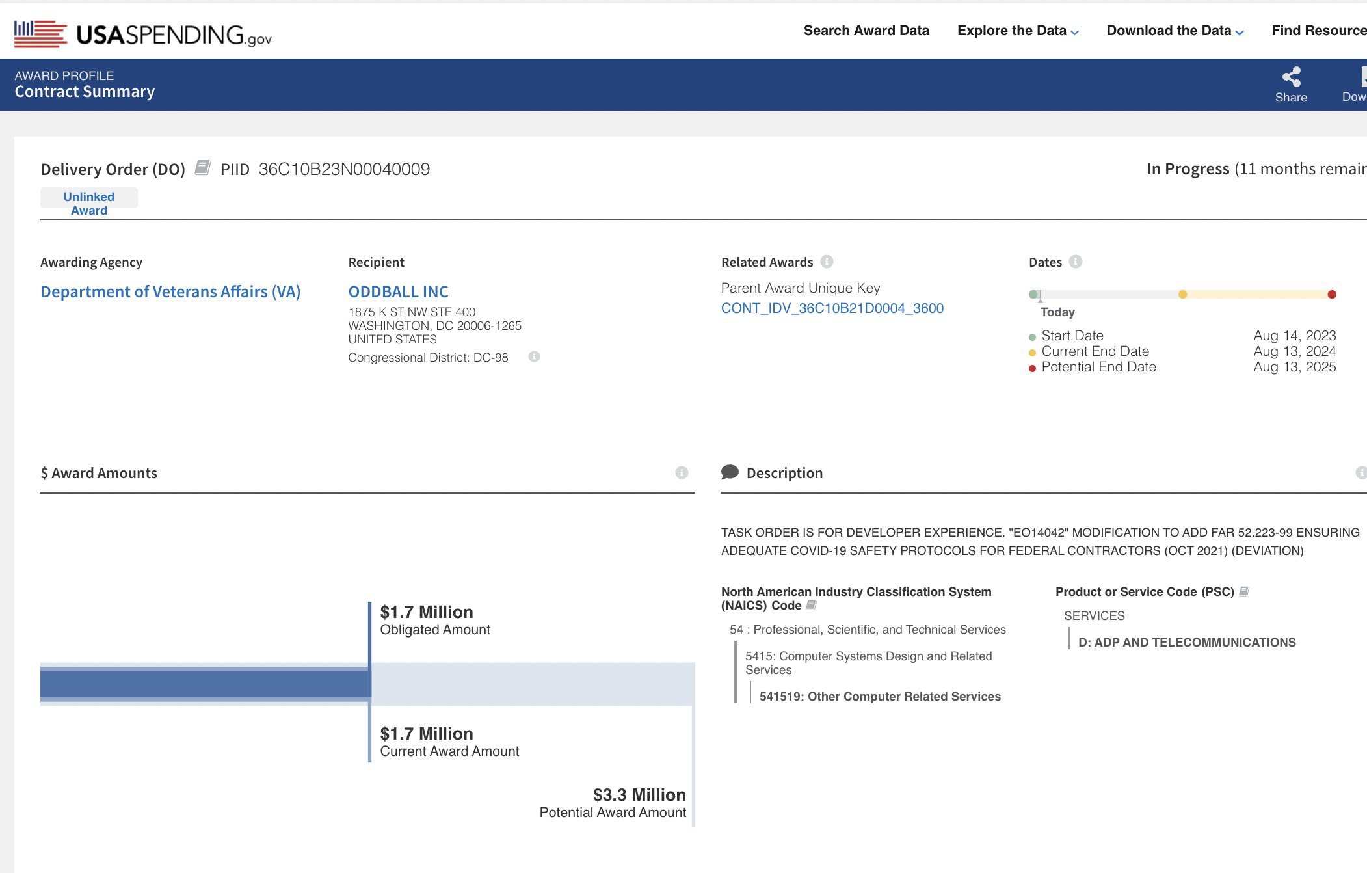
Task: Open glossary icon beside Product or Service Code
Action: [1244, 591]
